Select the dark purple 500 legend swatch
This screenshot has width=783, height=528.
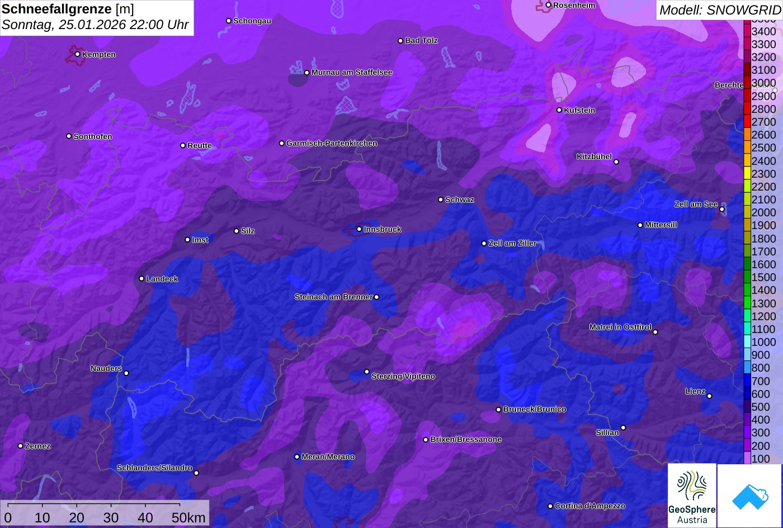point(747,407)
